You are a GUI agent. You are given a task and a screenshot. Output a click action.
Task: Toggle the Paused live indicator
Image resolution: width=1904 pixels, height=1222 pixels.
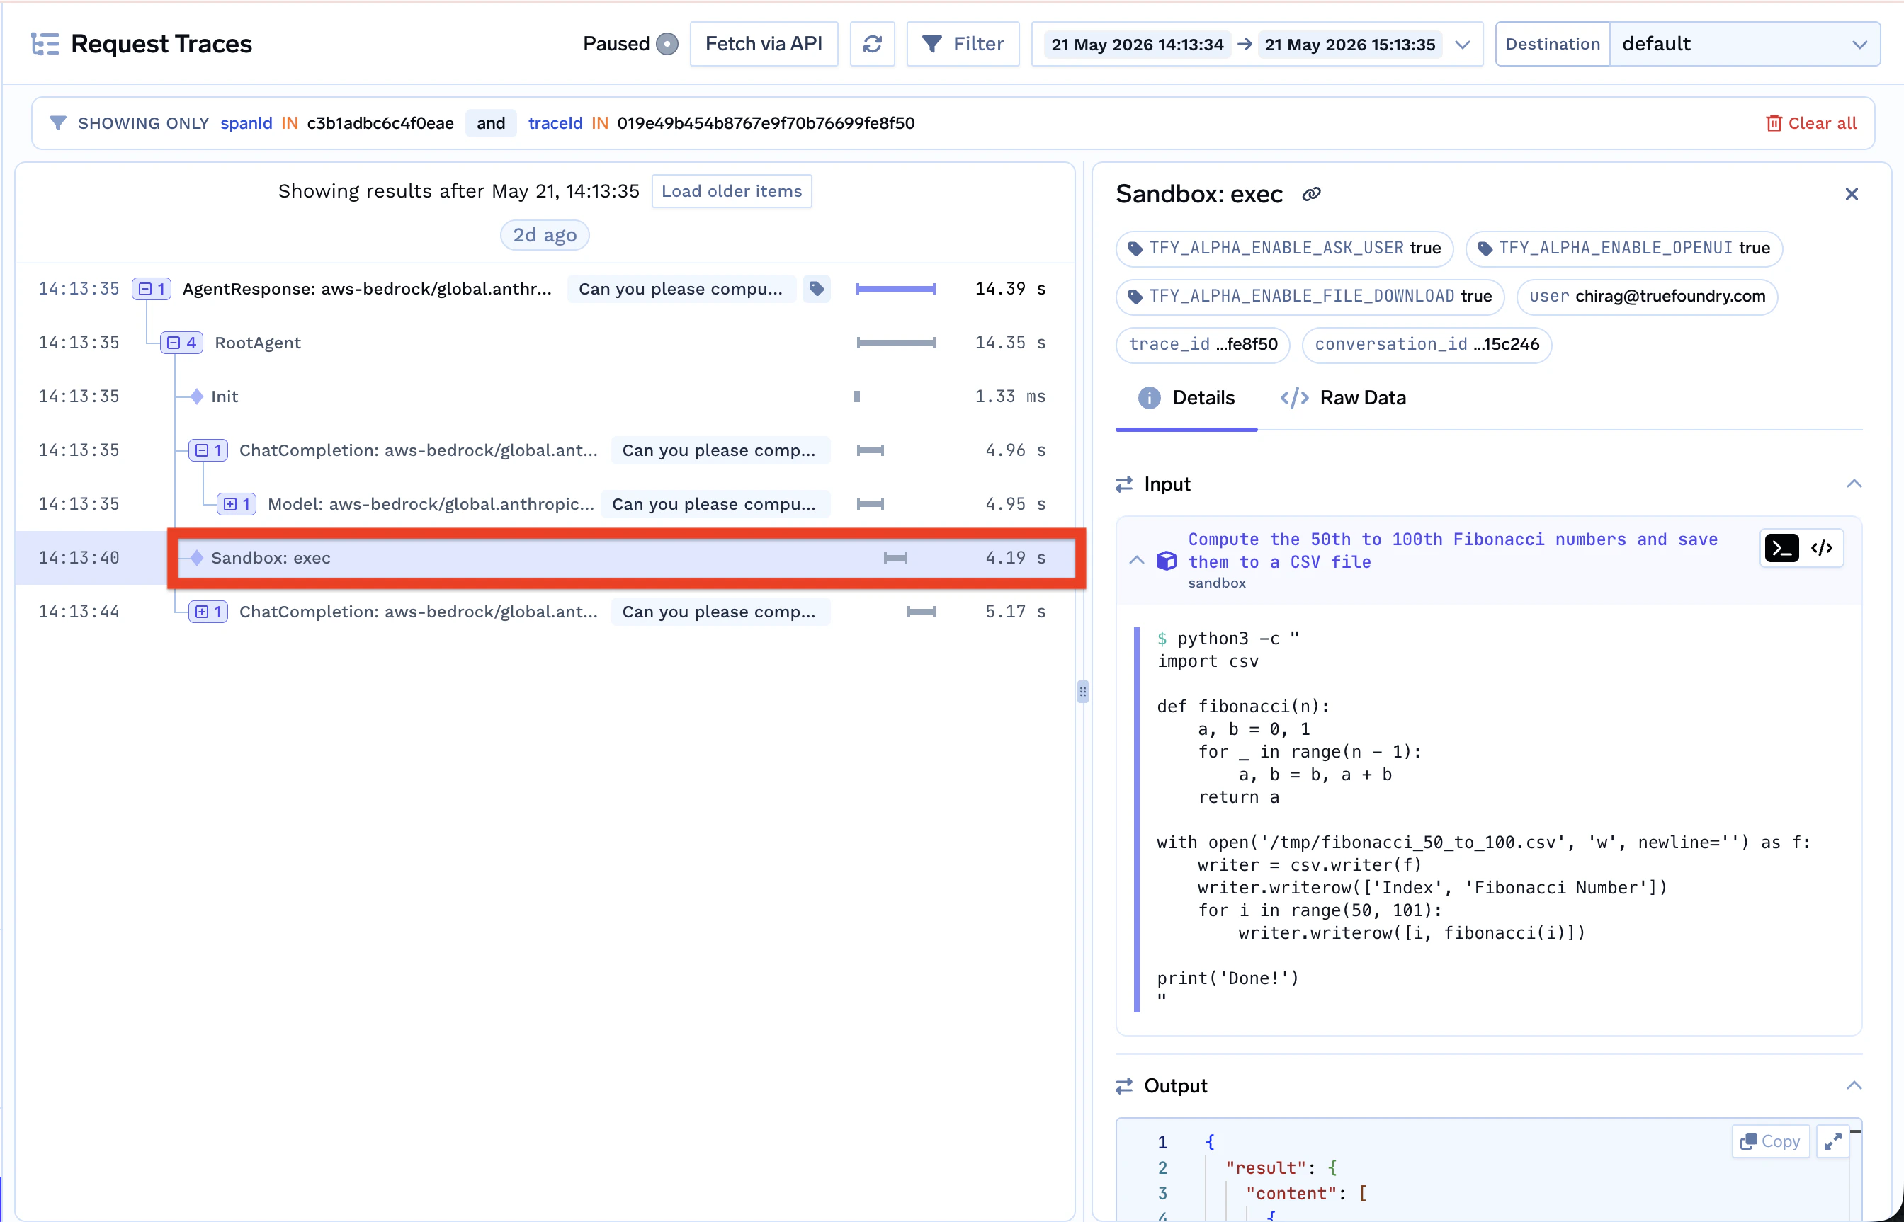point(667,44)
